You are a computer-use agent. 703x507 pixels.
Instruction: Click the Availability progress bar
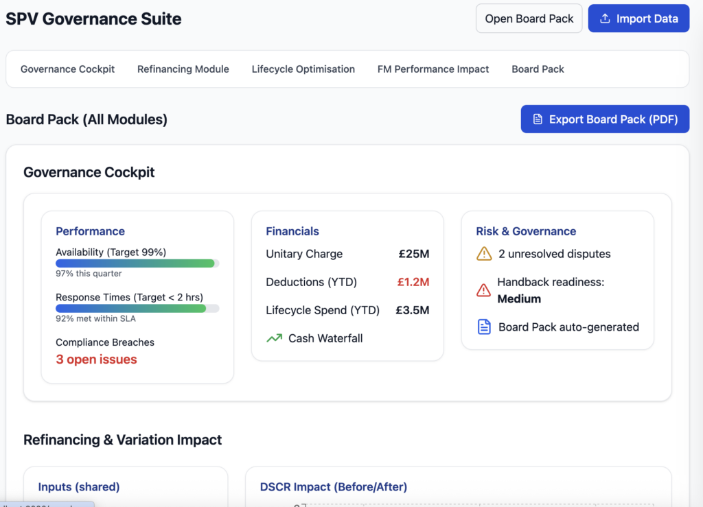tap(137, 263)
